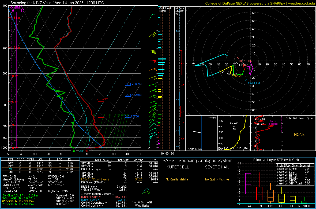Screen dimensions: 316x209
Task: Click the weather.cod.edu credit text
Action: (301, 3)
